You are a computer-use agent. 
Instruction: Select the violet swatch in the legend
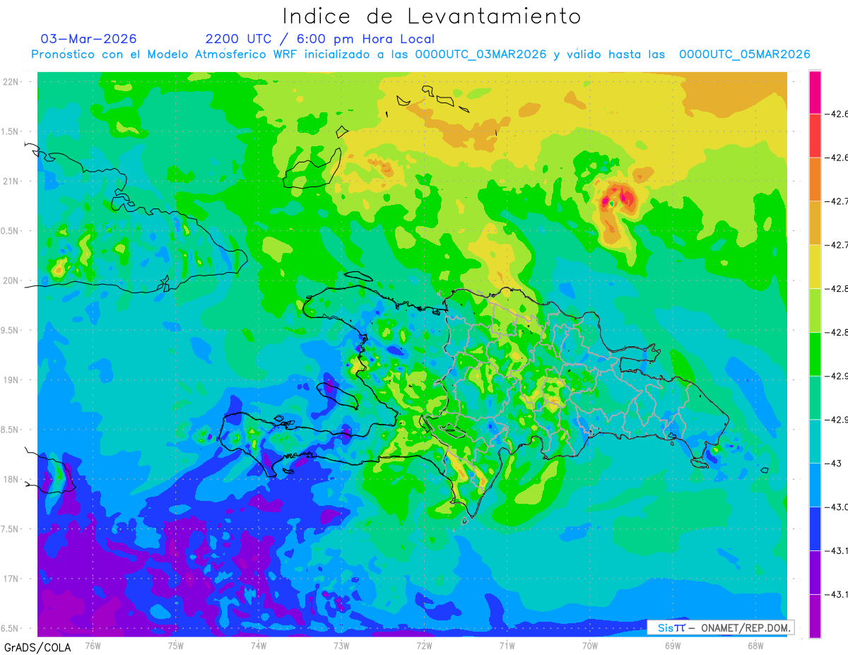coord(815,572)
